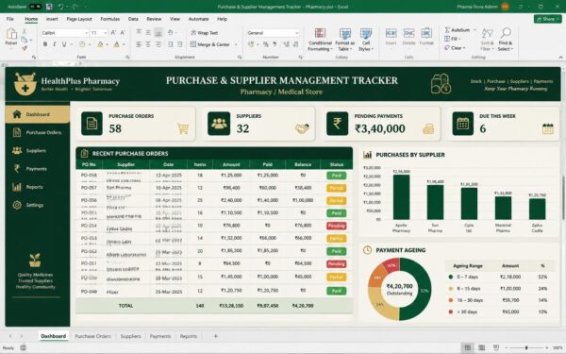Viewport: 566px width, 354px height.
Task: Click the Borders icon in Font group
Action: pos(82,44)
